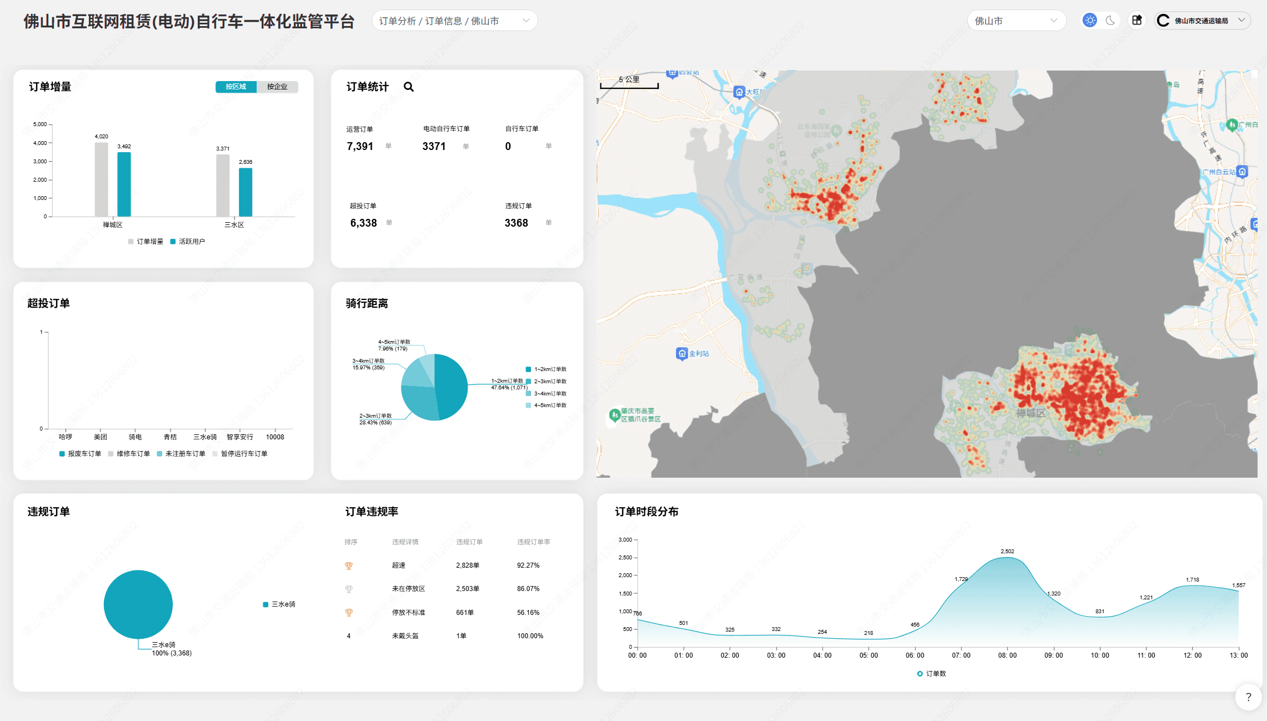Toggle 报废车订单 legend item
Screen dimensions: 1267x721
[81, 454]
